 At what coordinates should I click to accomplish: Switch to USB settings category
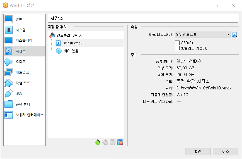coord(25,94)
